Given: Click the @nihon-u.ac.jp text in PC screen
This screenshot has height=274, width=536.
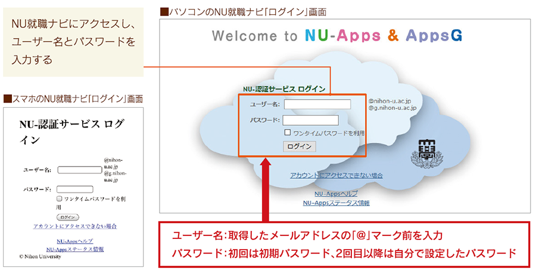Looking at the screenshot, I should (389, 101).
